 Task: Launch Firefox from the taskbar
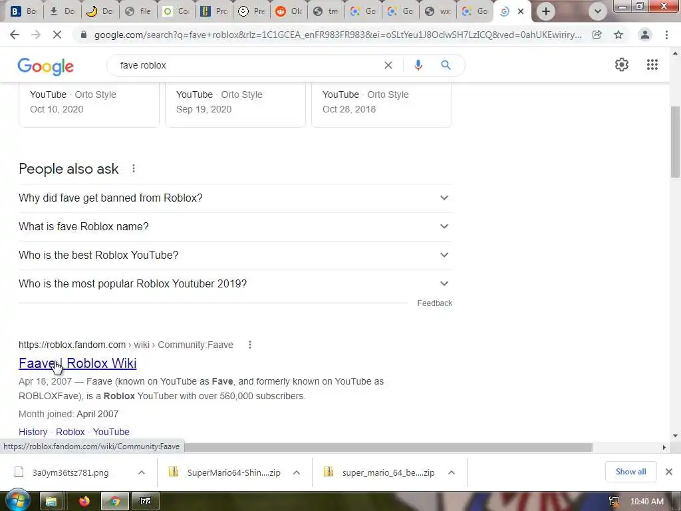(x=84, y=502)
